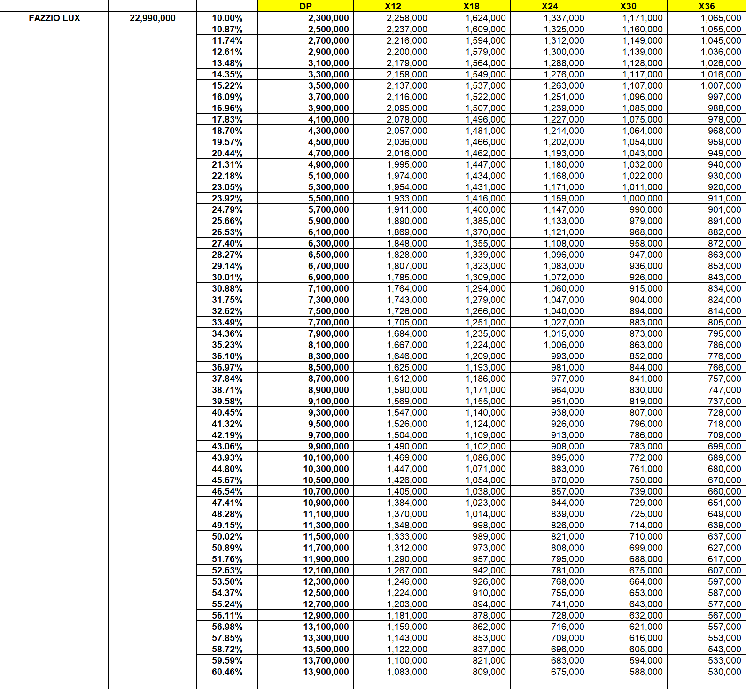Screen dimensions: 746x689
Task: Click X18 value 1,624,000
Action: [471, 18]
